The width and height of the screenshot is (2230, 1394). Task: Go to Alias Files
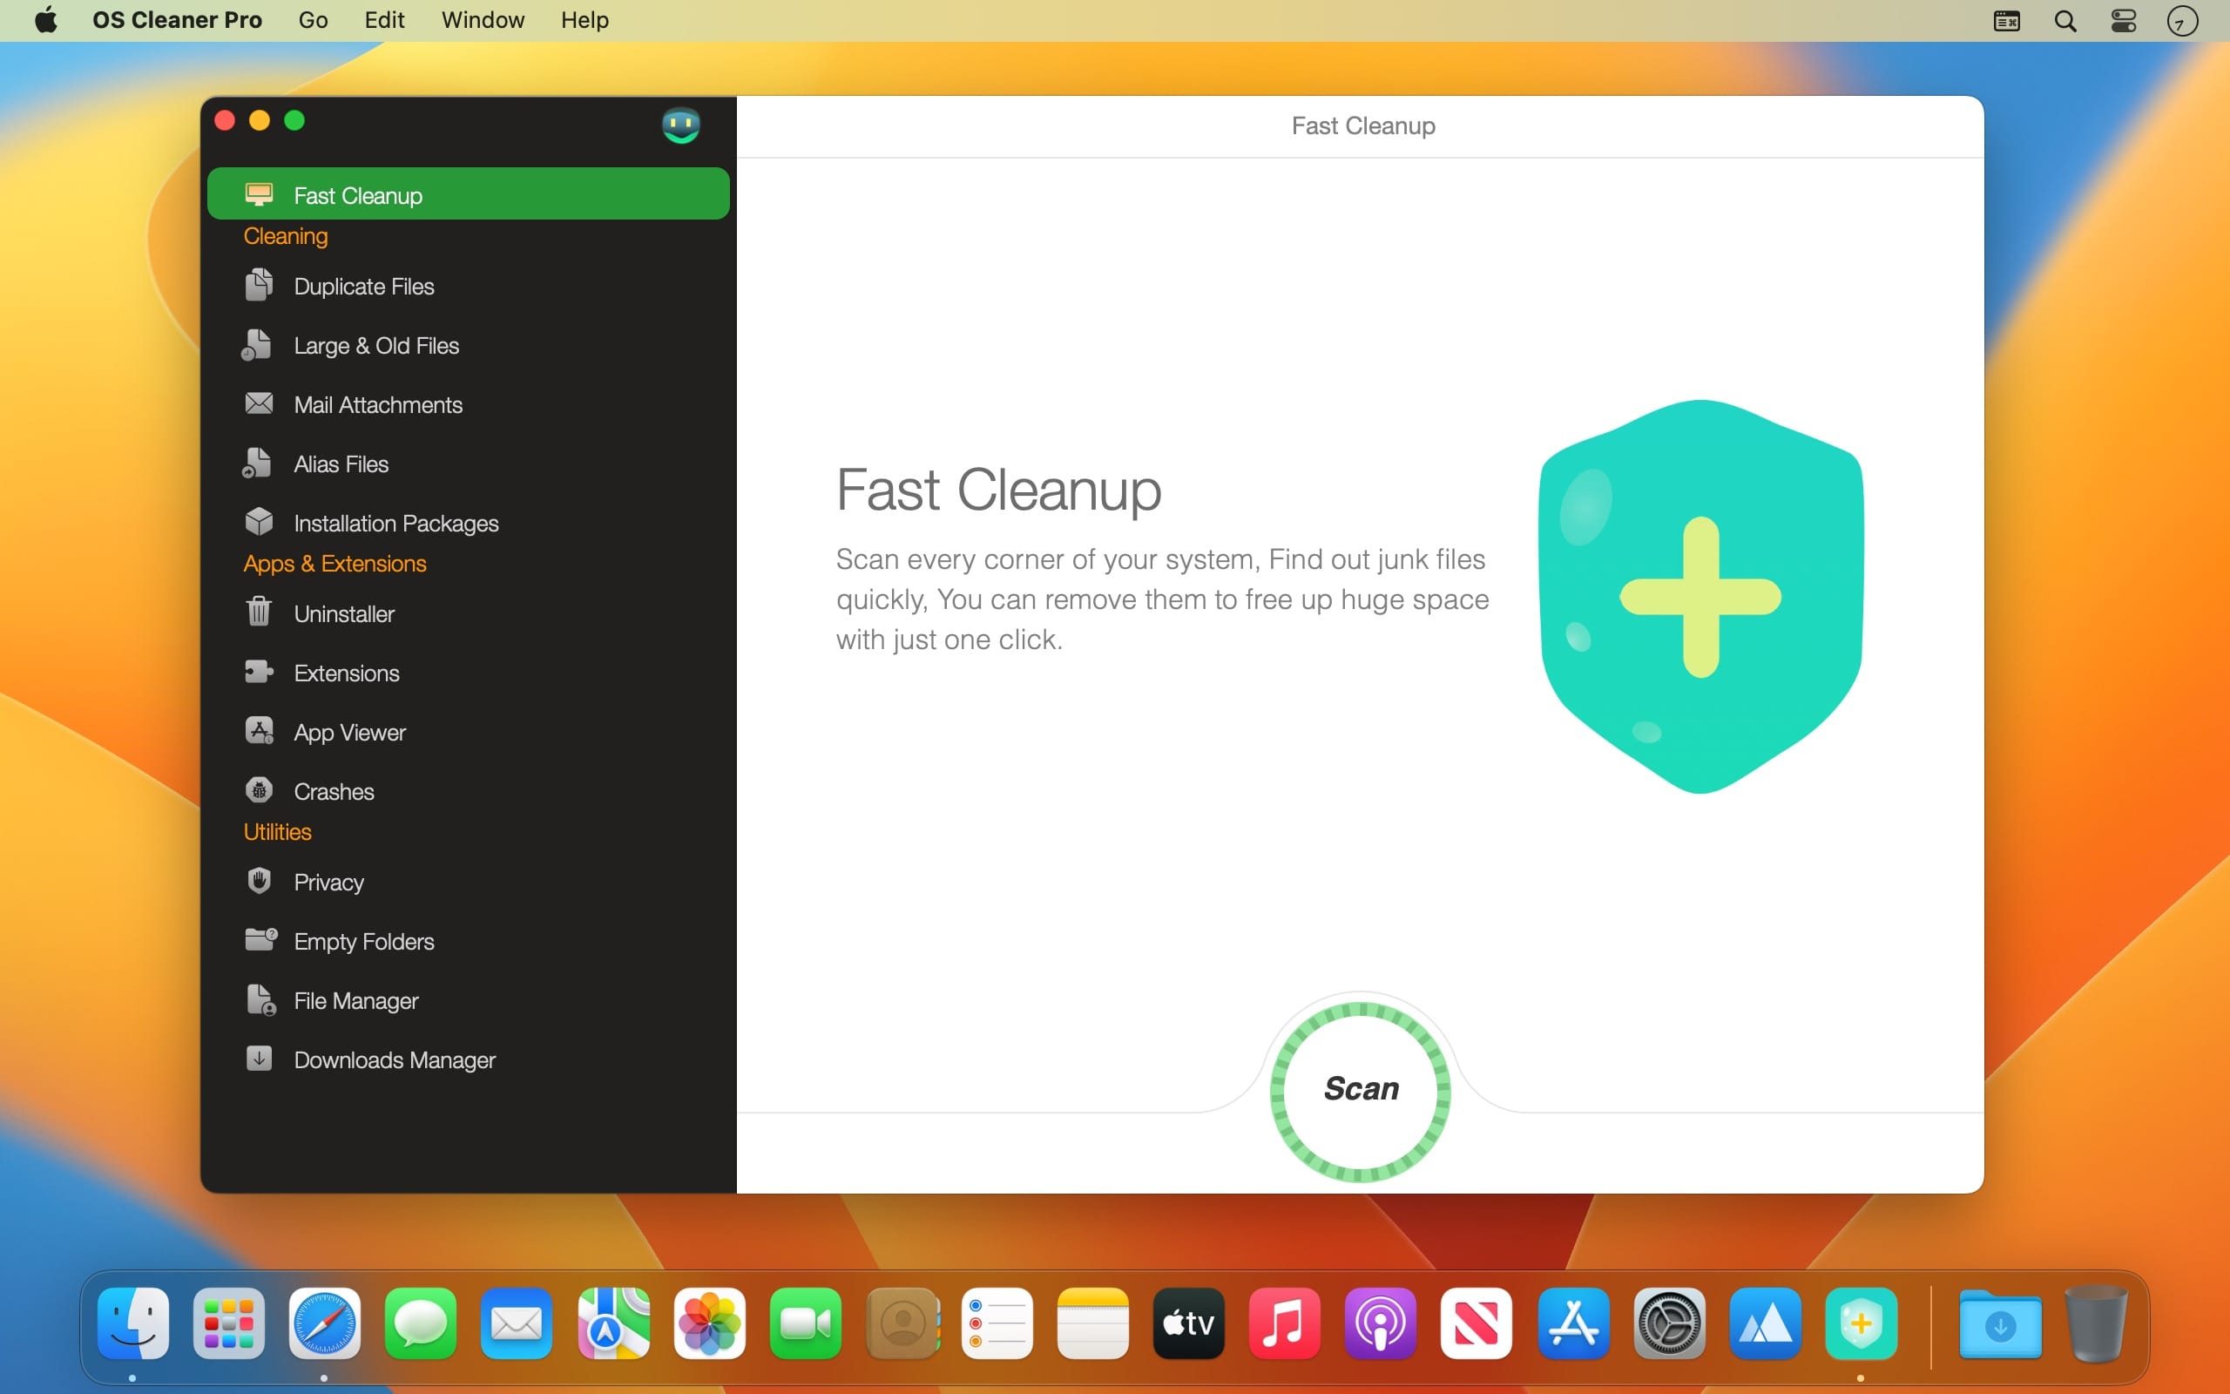click(340, 464)
